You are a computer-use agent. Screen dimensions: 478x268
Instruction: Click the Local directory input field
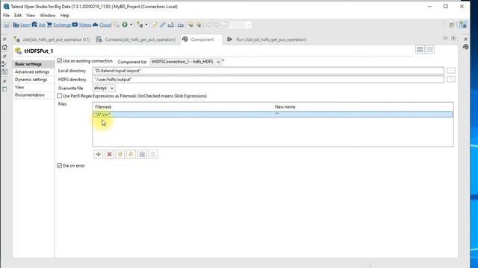point(268,71)
